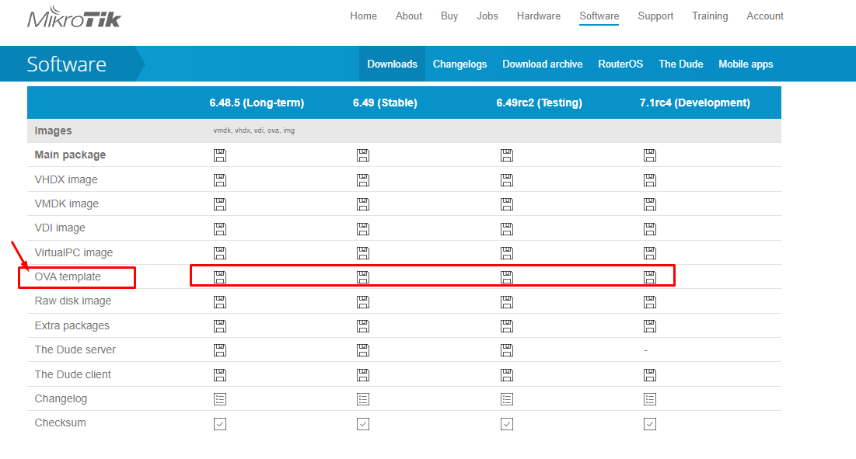Download VHDX image for 6.49 Stable
This screenshot has width=856, height=459.
tap(363, 180)
